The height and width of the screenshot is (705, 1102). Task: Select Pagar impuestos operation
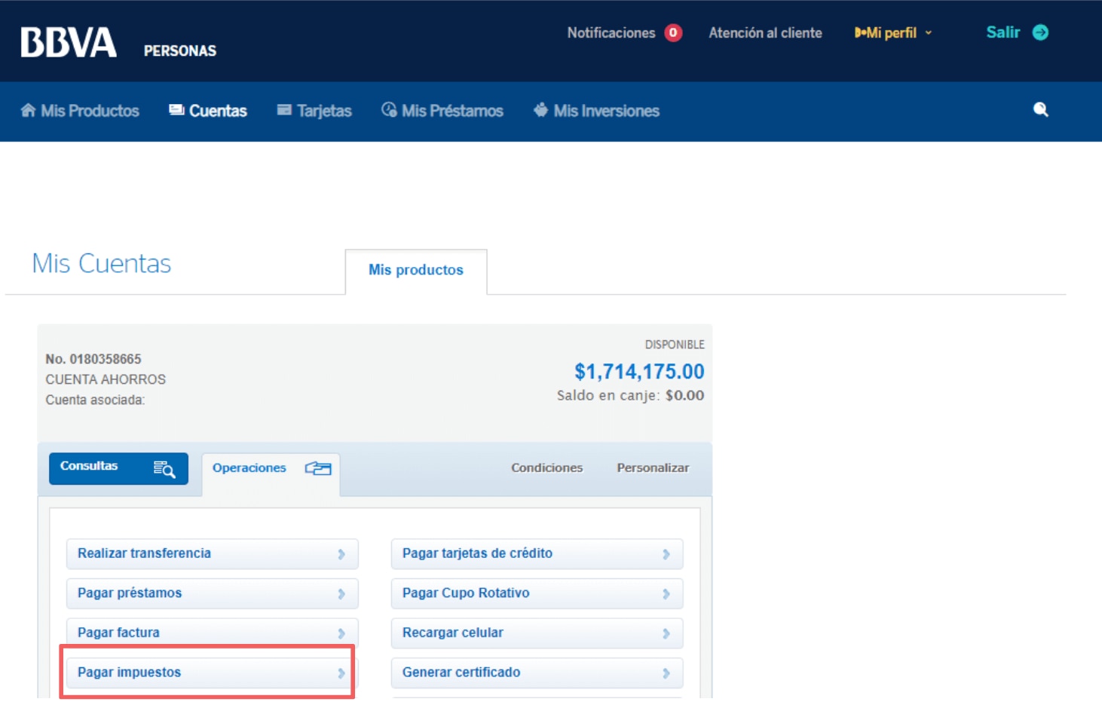click(212, 673)
